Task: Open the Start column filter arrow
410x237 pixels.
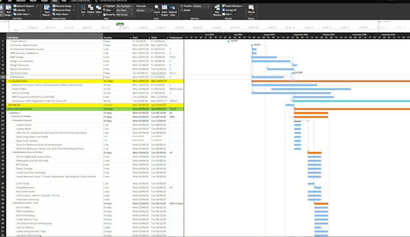Action: pos(149,37)
